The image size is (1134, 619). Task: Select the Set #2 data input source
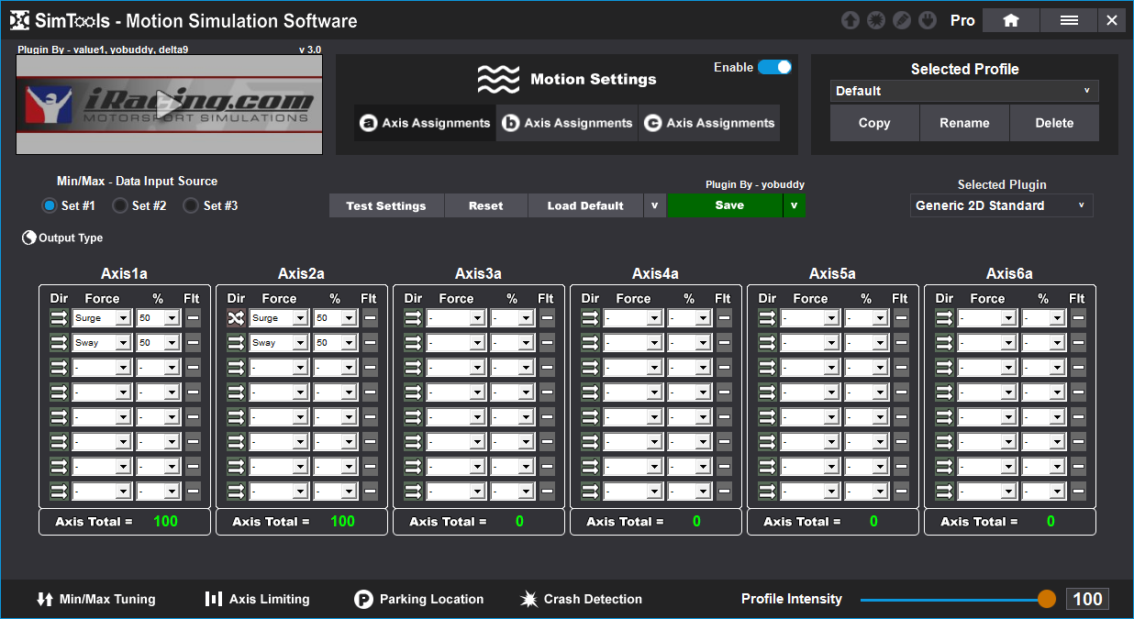(119, 206)
